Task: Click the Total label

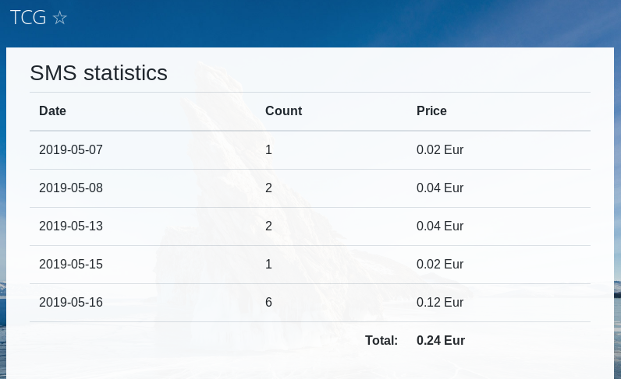Action: click(381, 341)
